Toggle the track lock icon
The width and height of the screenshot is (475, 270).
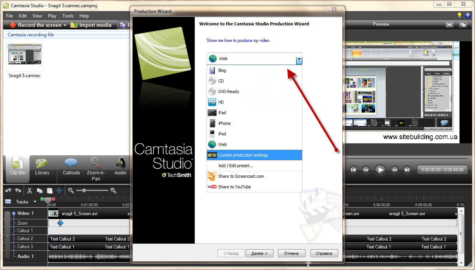click(x=7, y=235)
